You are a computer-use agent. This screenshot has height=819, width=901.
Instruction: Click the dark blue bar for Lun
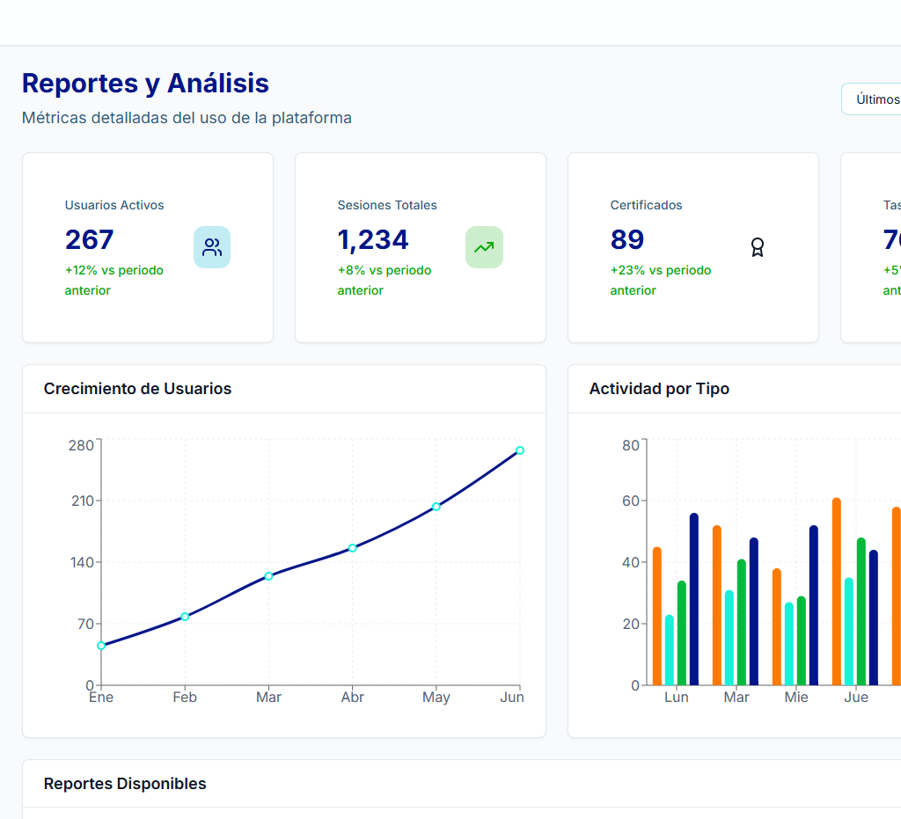[694, 599]
